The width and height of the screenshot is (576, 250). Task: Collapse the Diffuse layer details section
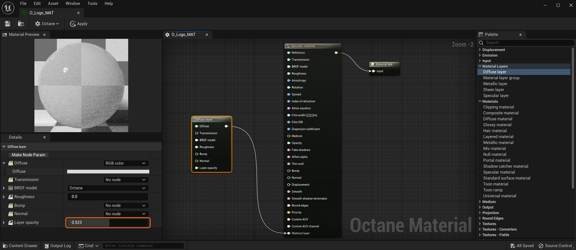coord(4,147)
